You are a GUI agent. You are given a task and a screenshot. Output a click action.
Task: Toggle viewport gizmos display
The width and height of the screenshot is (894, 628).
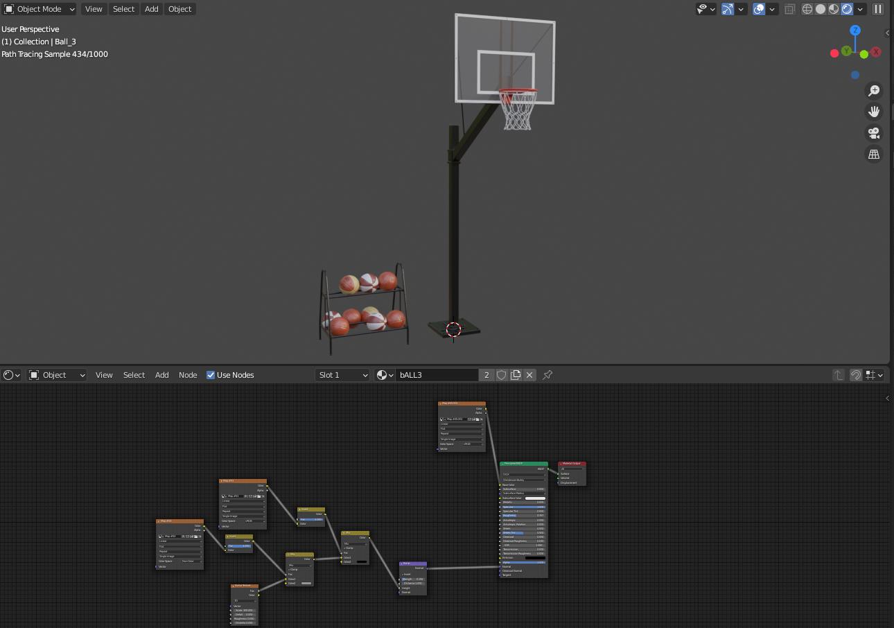click(x=728, y=9)
